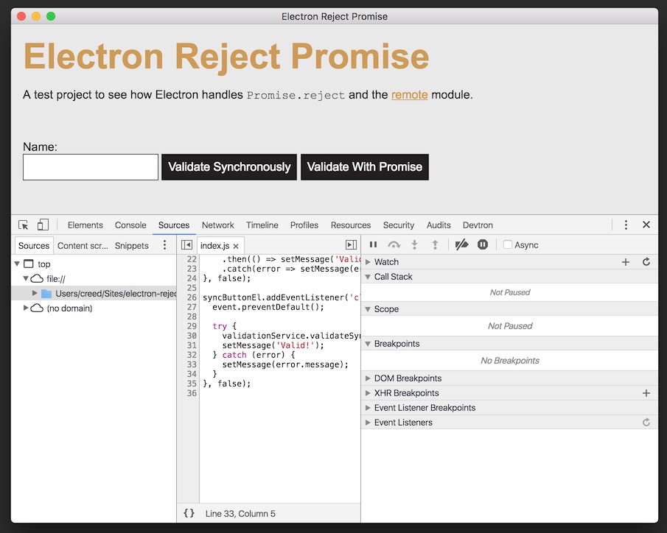Select the Sources navigator sub-tab

tap(34, 246)
